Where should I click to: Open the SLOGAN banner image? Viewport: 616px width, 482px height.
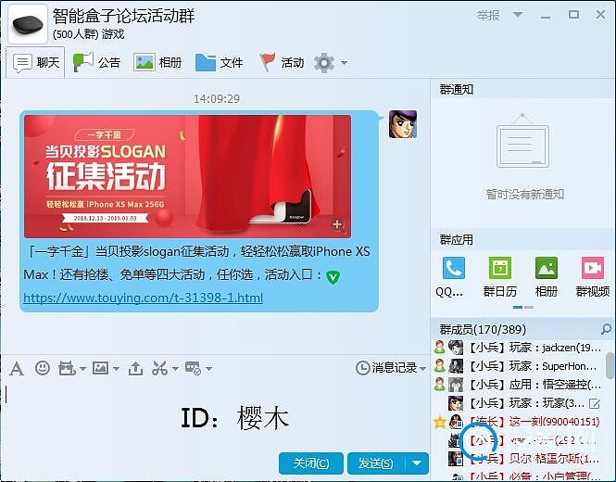pyautogui.click(x=187, y=176)
